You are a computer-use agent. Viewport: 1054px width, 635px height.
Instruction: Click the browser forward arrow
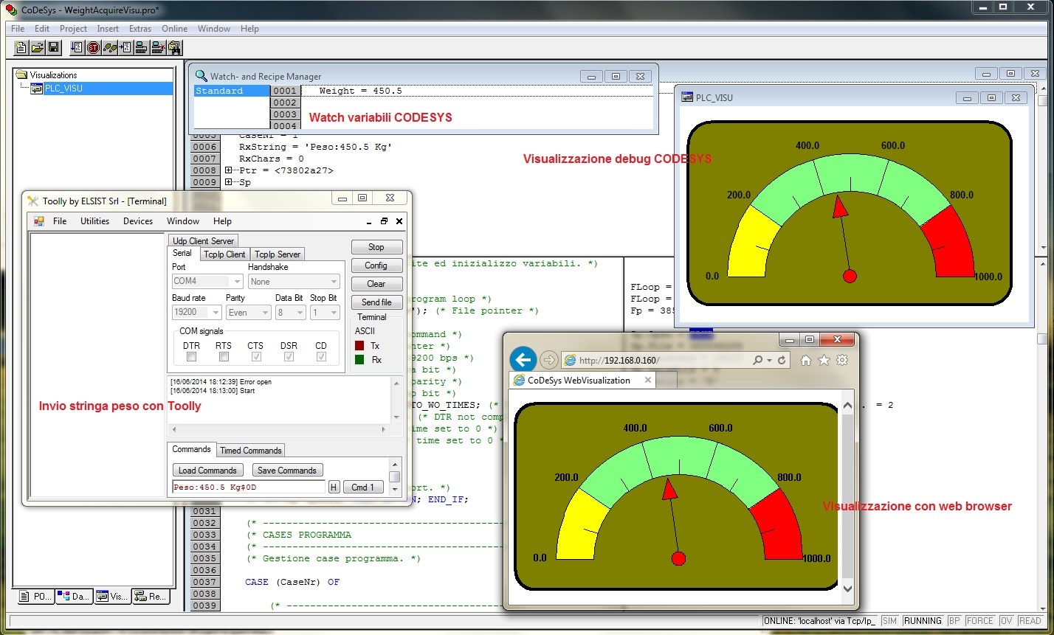pyautogui.click(x=548, y=360)
